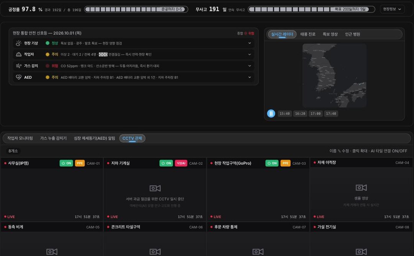
Task: Click the PPE badge on 사무실(IP캠)
Action: (x=80, y=163)
